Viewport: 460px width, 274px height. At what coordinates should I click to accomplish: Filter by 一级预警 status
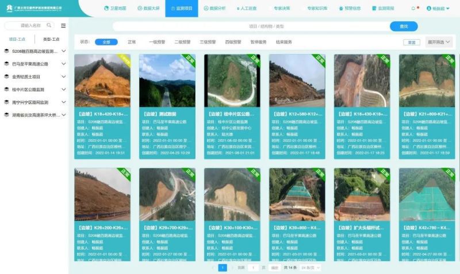pyautogui.click(x=157, y=42)
